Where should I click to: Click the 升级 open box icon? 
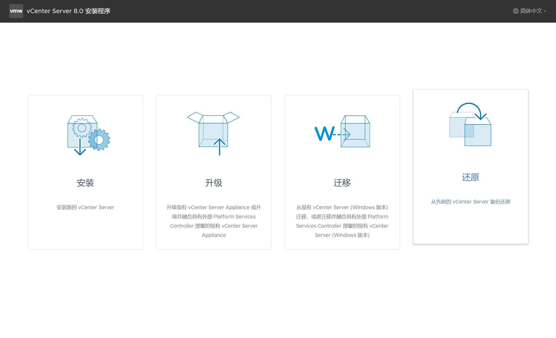coord(213,134)
